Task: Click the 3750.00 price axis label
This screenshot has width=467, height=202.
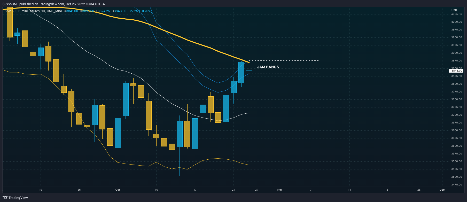Action: coord(456,99)
